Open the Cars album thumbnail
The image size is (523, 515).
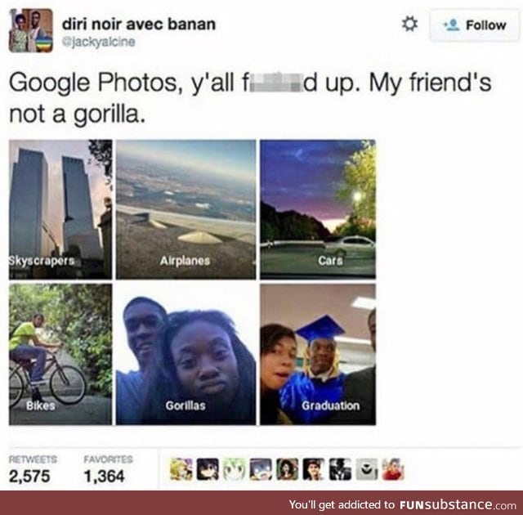click(318, 209)
